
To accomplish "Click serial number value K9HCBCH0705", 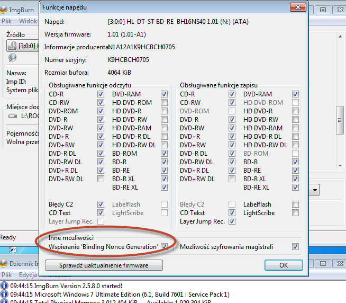I will [129, 60].
